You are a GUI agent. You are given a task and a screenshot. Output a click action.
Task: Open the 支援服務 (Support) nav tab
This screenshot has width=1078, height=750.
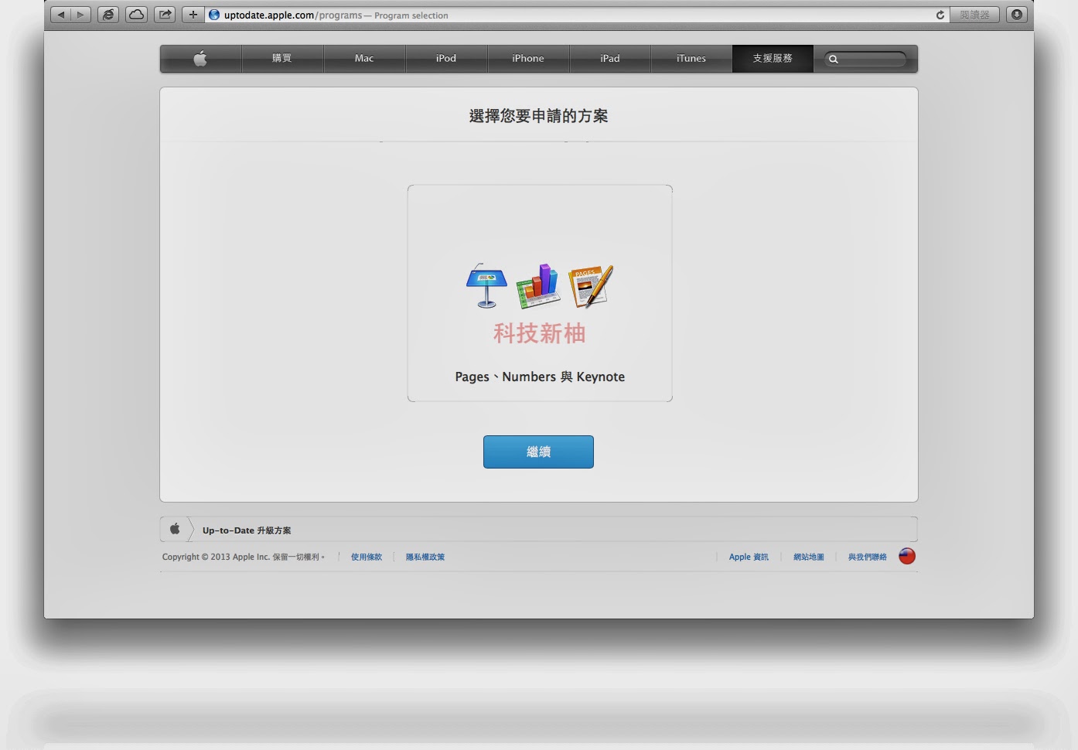[x=773, y=59]
